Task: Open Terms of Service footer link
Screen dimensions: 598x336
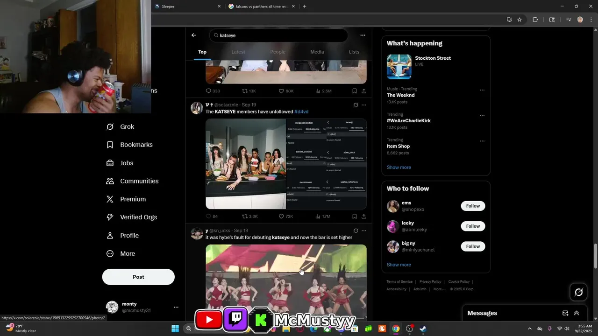Action: click(x=399, y=282)
